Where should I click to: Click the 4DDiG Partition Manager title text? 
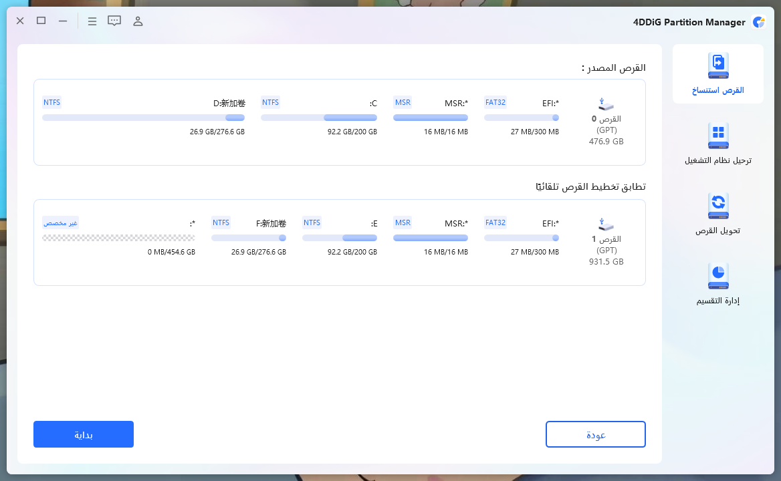[689, 22]
